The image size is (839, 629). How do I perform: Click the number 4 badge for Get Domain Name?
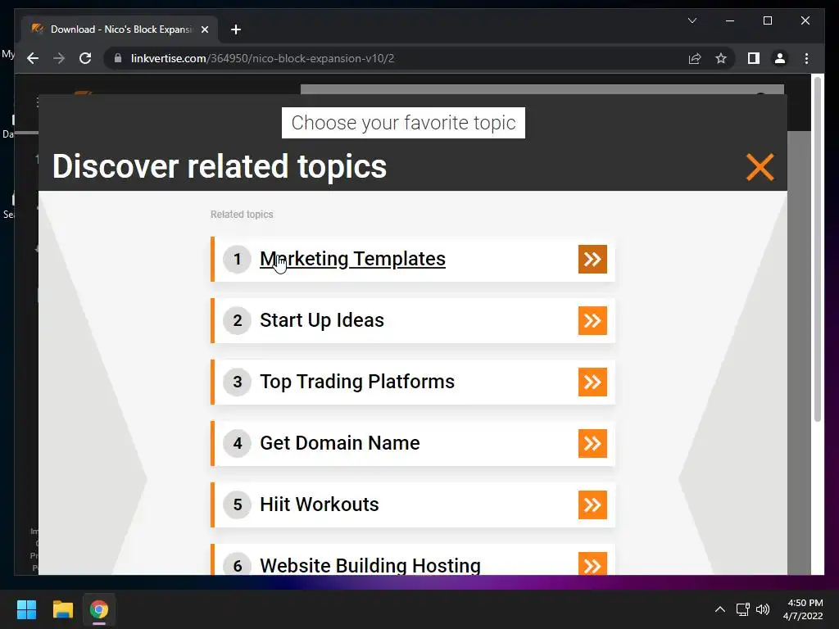[x=237, y=443]
